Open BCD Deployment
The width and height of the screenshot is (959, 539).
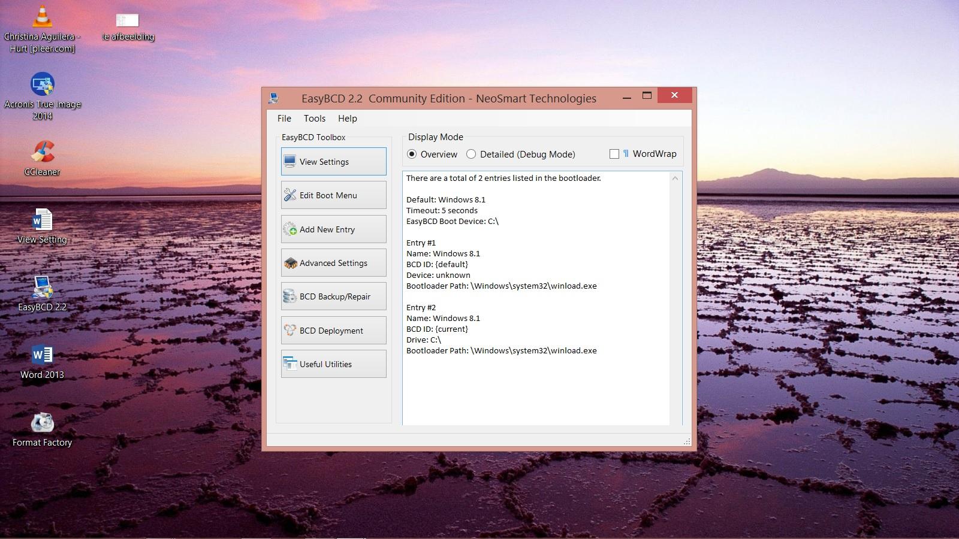point(334,331)
